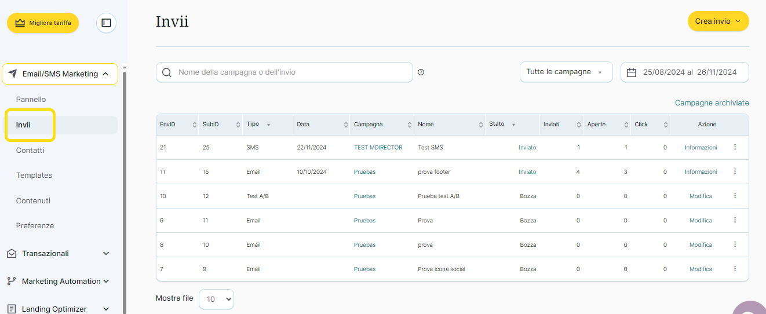The image size is (766, 314).
Task: Open the Campagne archiviate link
Action: 712,103
